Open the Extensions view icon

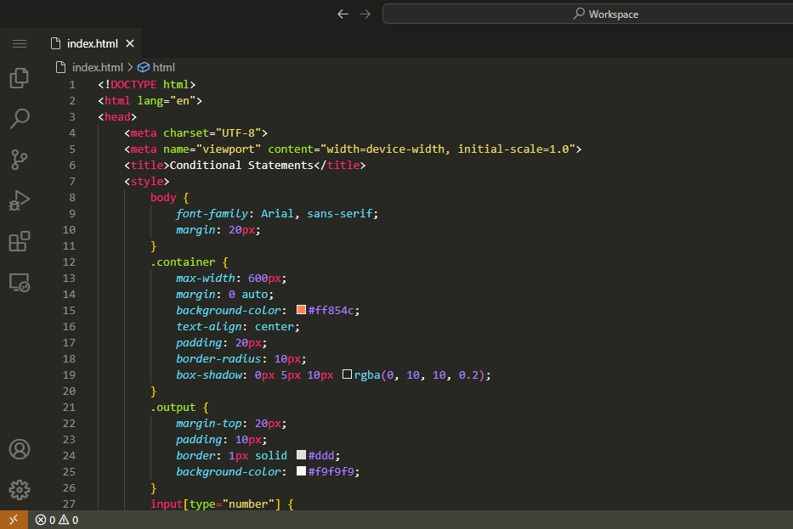[20, 241]
